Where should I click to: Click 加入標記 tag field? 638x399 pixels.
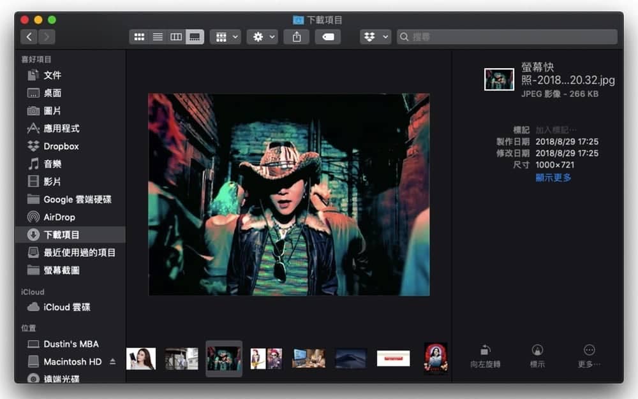point(556,130)
